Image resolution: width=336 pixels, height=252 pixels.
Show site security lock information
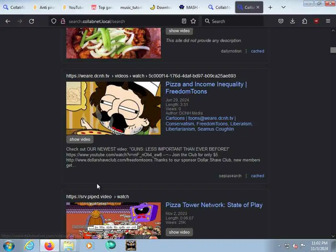pos(63,21)
